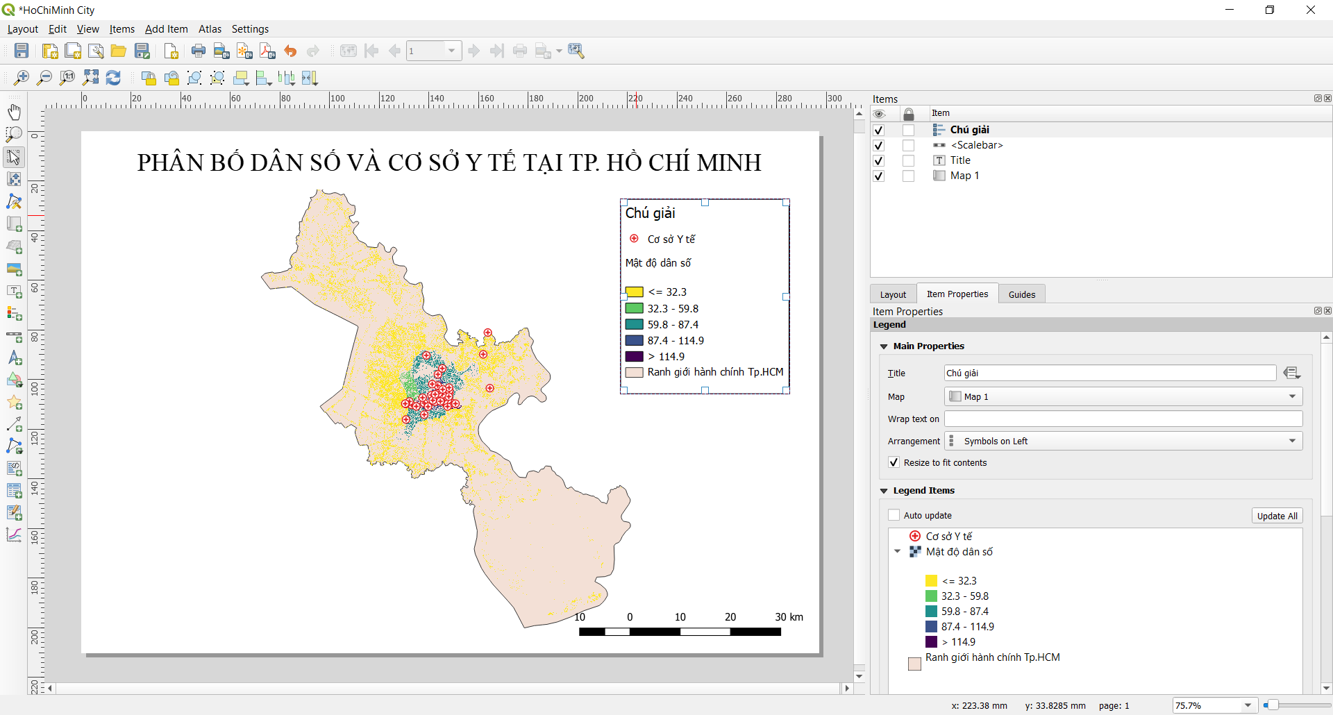Image resolution: width=1333 pixels, height=715 pixels.
Task: Add items from template folder icon
Action: pyautogui.click(x=119, y=51)
